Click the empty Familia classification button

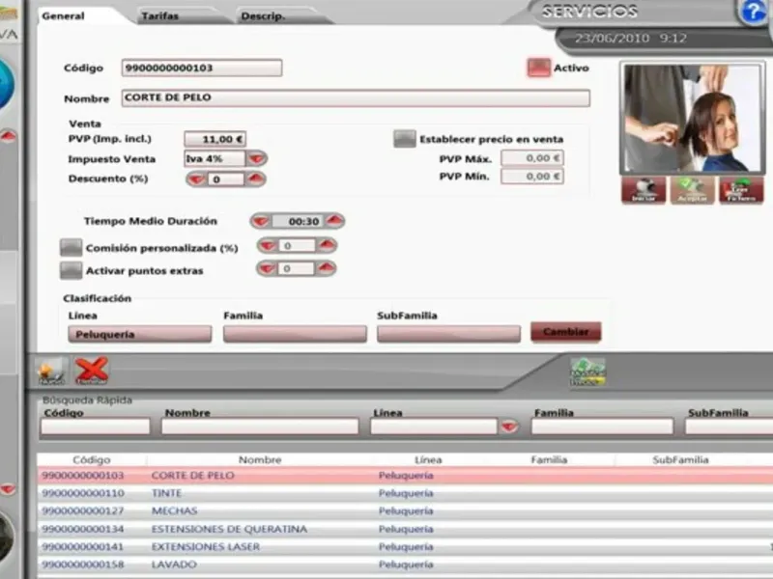[295, 334]
